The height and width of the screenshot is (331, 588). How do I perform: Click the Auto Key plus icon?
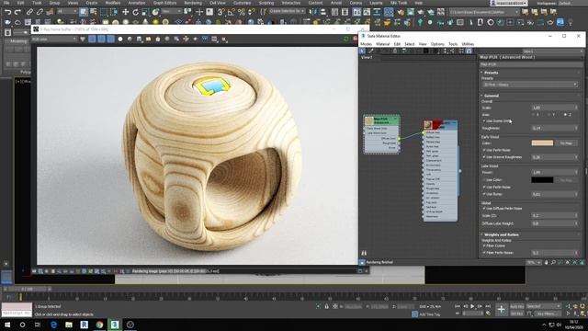tap(502, 309)
